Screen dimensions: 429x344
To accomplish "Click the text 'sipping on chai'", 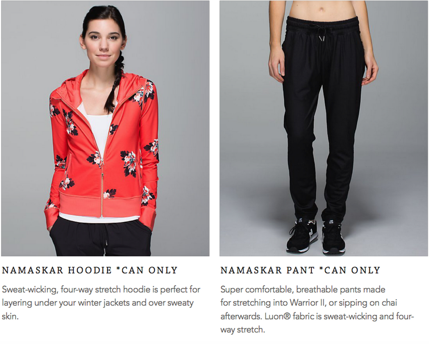I will click(x=368, y=303).
